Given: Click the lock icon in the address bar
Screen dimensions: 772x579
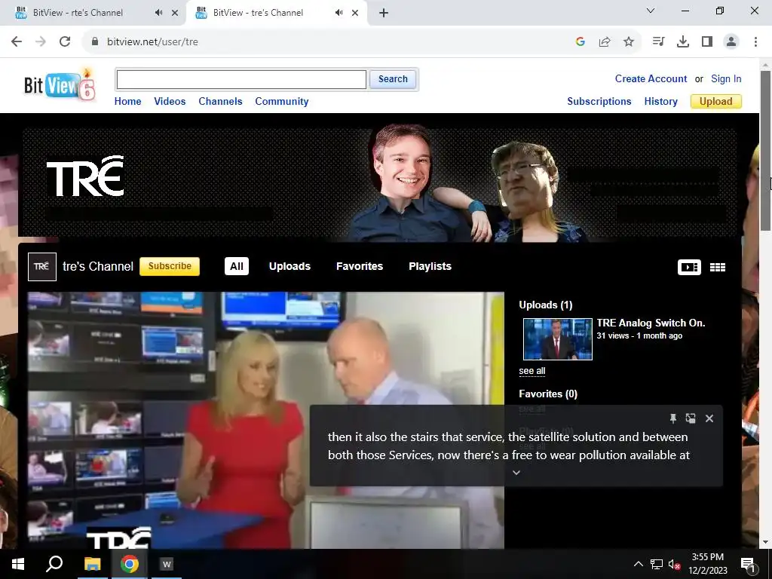Looking at the screenshot, I should point(95,42).
